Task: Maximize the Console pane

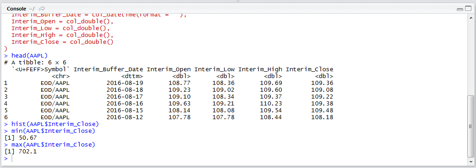Action: [468, 9]
